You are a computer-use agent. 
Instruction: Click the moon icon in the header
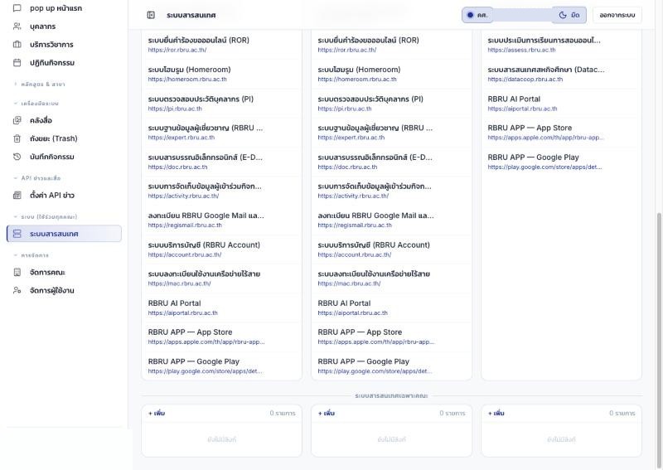point(563,15)
